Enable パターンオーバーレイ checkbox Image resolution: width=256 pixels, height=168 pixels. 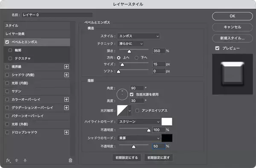[x=7, y=116]
